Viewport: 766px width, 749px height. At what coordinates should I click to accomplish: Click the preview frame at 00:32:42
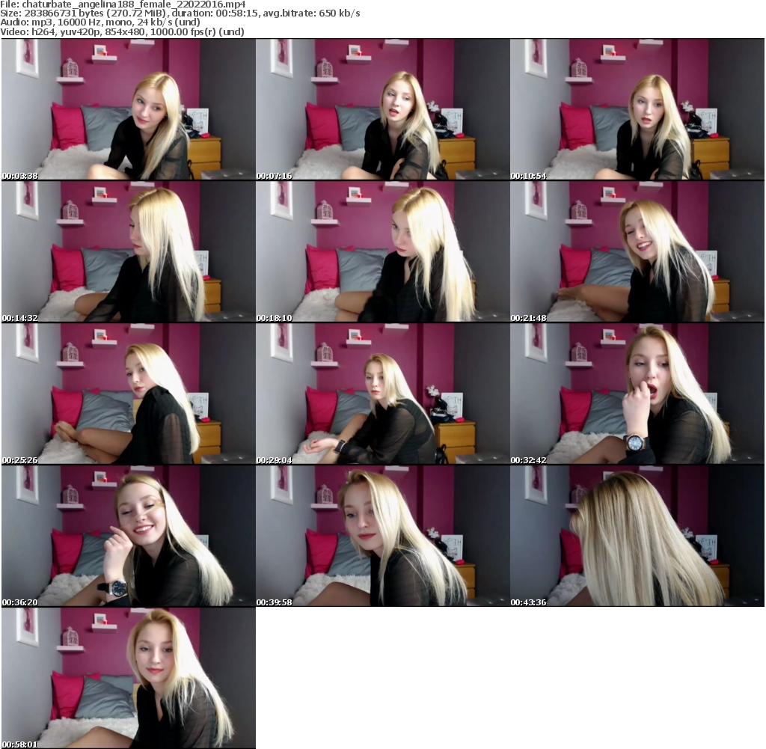[x=637, y=394]
